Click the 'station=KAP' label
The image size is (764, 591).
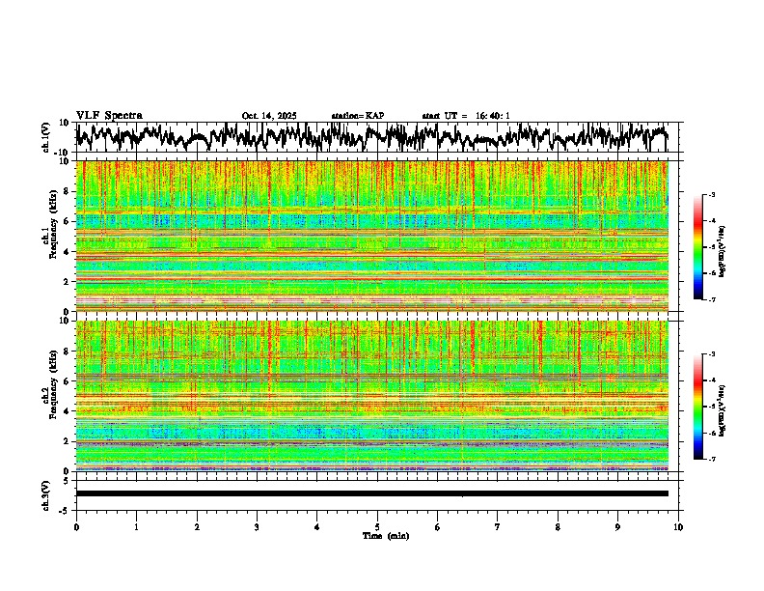pyautogui.click(x=357, y=116)
